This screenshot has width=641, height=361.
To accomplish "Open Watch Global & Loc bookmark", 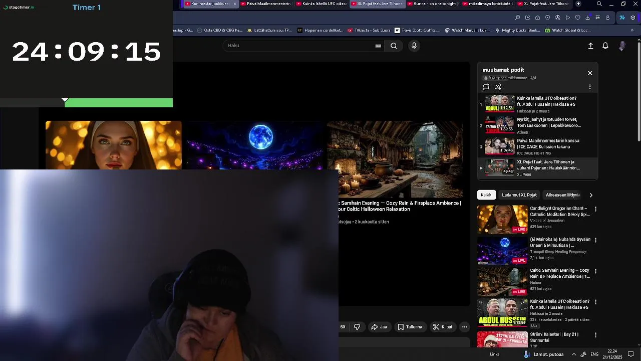I will (x=567, y=30).
